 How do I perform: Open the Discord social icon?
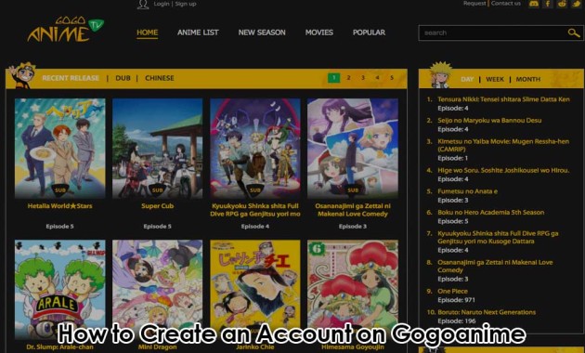click(534, 4)
